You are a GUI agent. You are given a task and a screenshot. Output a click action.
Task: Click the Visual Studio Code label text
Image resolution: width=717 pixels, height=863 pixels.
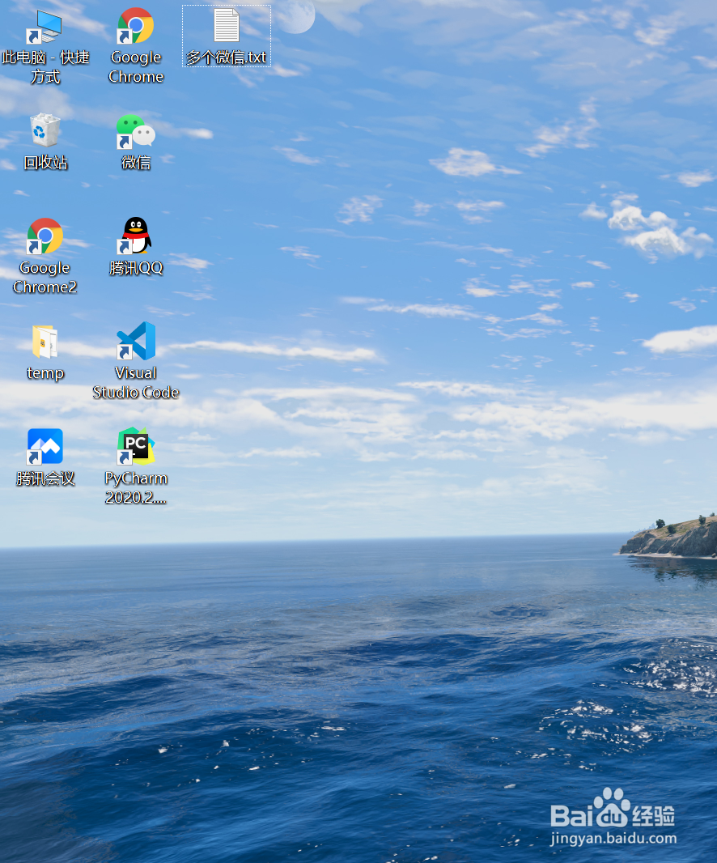tap(136, 382)
